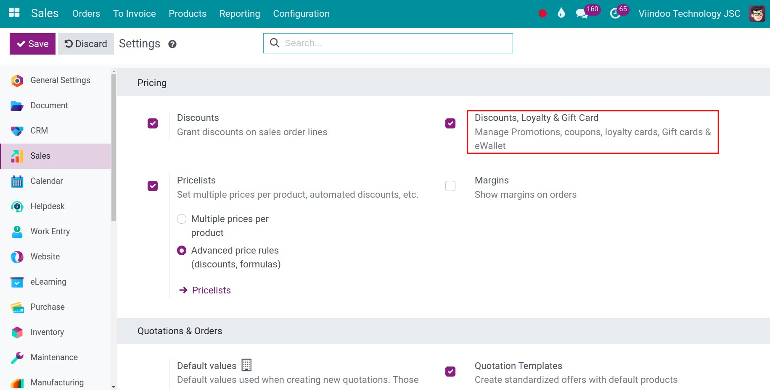The height and width of the screenshot is (390, 770).
Task: Enable the Margins checkbox
Action: [450, 186]
